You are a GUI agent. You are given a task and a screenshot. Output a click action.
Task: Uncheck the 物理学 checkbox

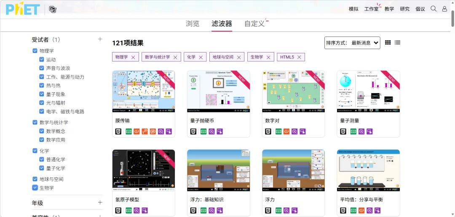click(x=35, y=51)
